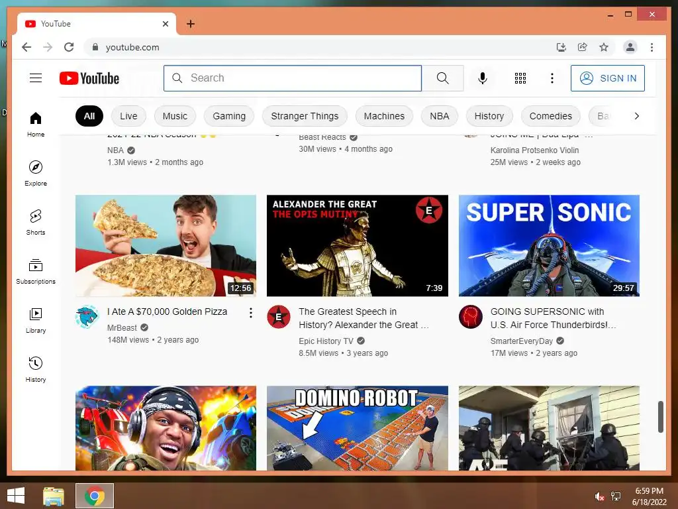The height and width of the screenshot is (509, 678).
Task: Start voice search with the microphone
Action: (483, 78)
